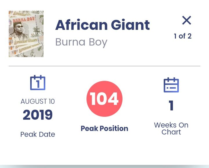
Task: Click the "1 of 2" page counter
Action: (x=183, y=36)
